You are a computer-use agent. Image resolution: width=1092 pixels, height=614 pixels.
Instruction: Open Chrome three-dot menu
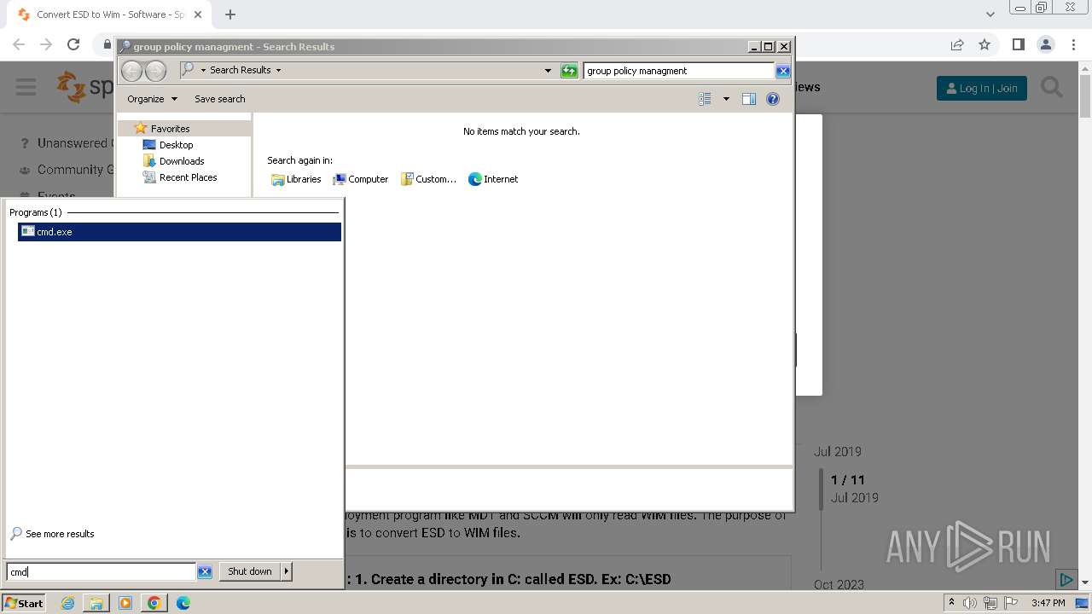[1072, 44]
